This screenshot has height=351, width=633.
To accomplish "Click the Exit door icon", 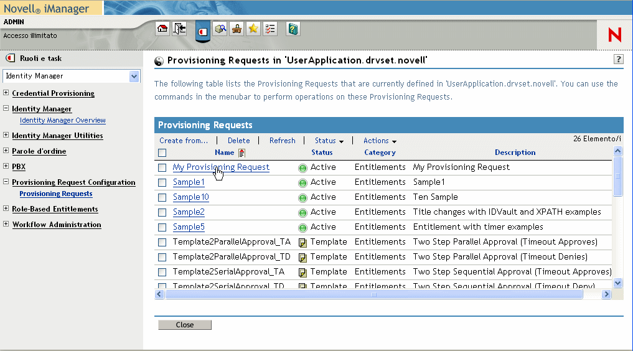I will pos(179,29).
